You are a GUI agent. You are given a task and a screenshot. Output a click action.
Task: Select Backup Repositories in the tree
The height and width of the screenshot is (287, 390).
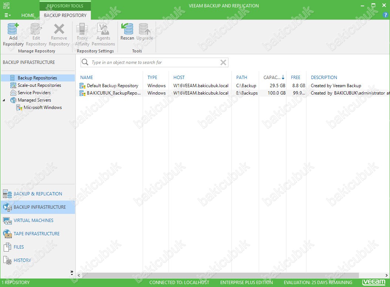pyautogui.click(x=37, y=78)
